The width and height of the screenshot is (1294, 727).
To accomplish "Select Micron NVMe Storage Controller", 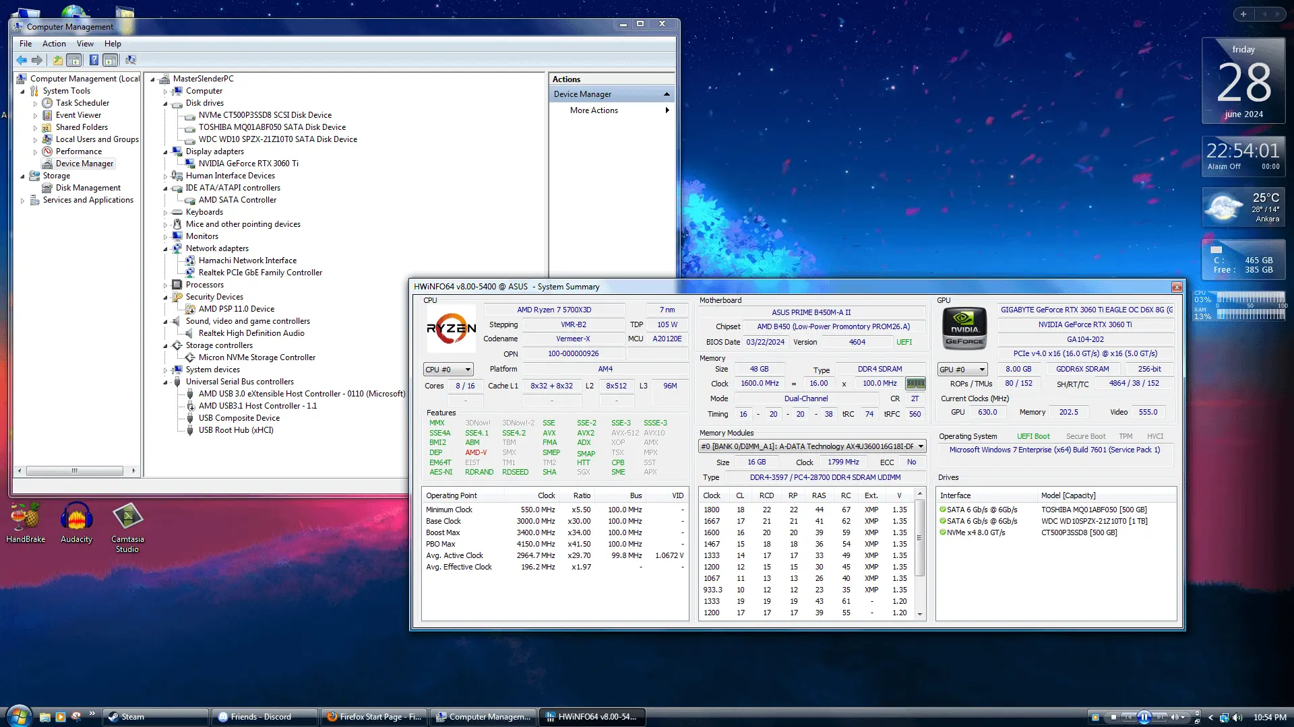I will click(x=257, y=357).
